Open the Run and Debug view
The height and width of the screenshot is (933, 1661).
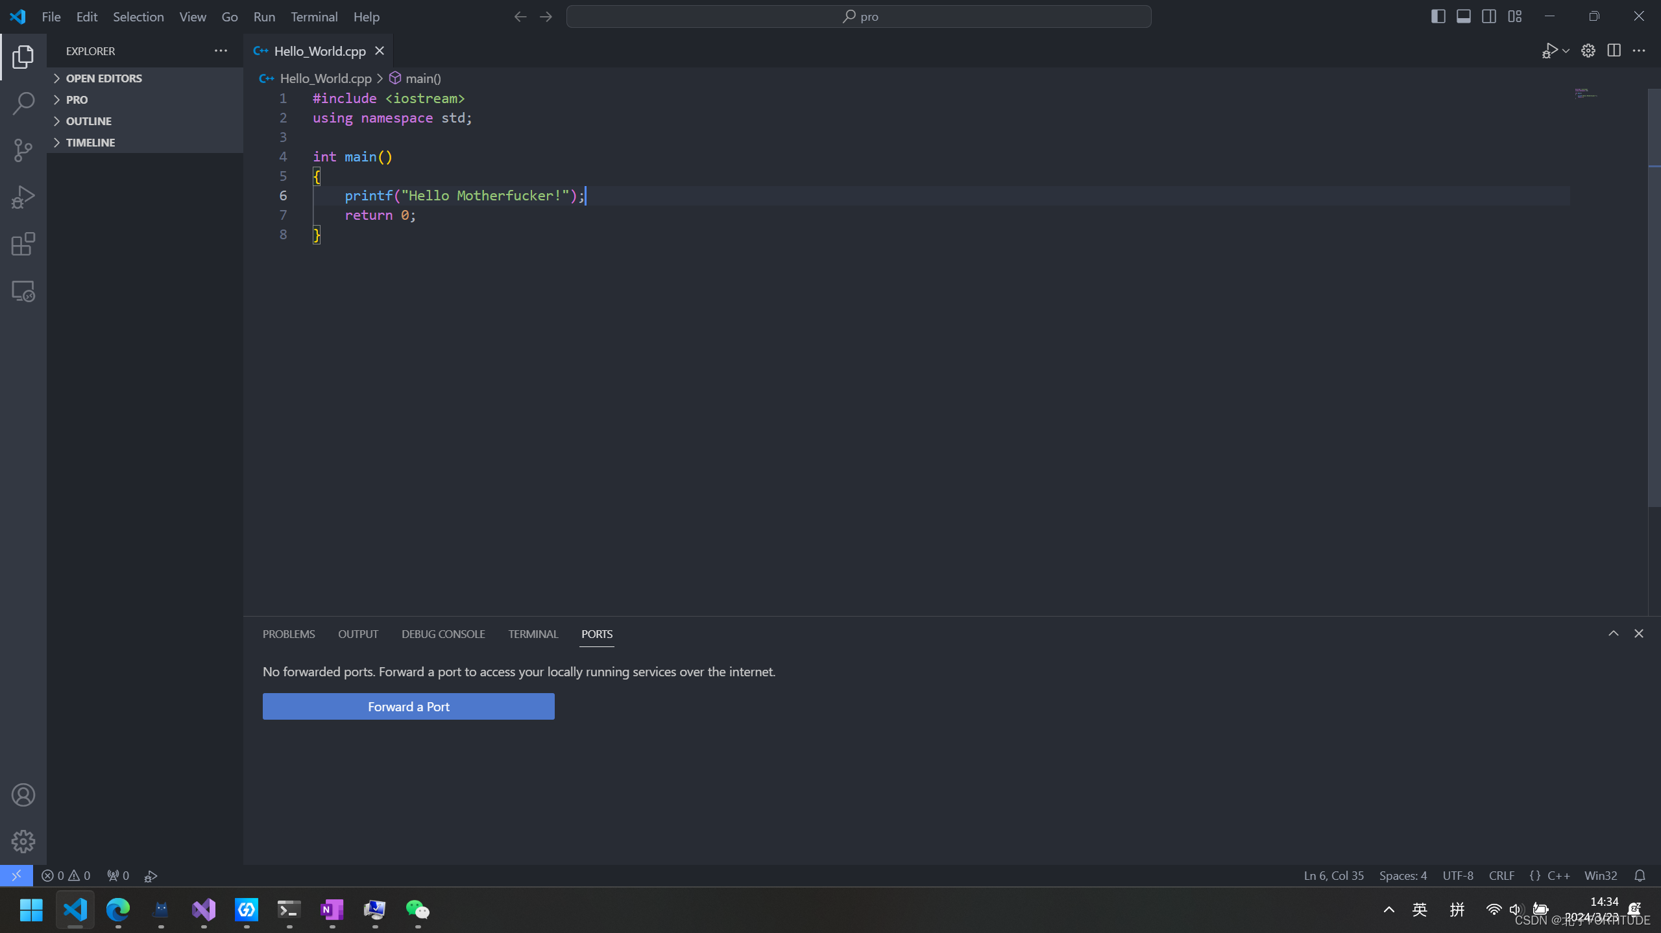(x=23, y=197)
